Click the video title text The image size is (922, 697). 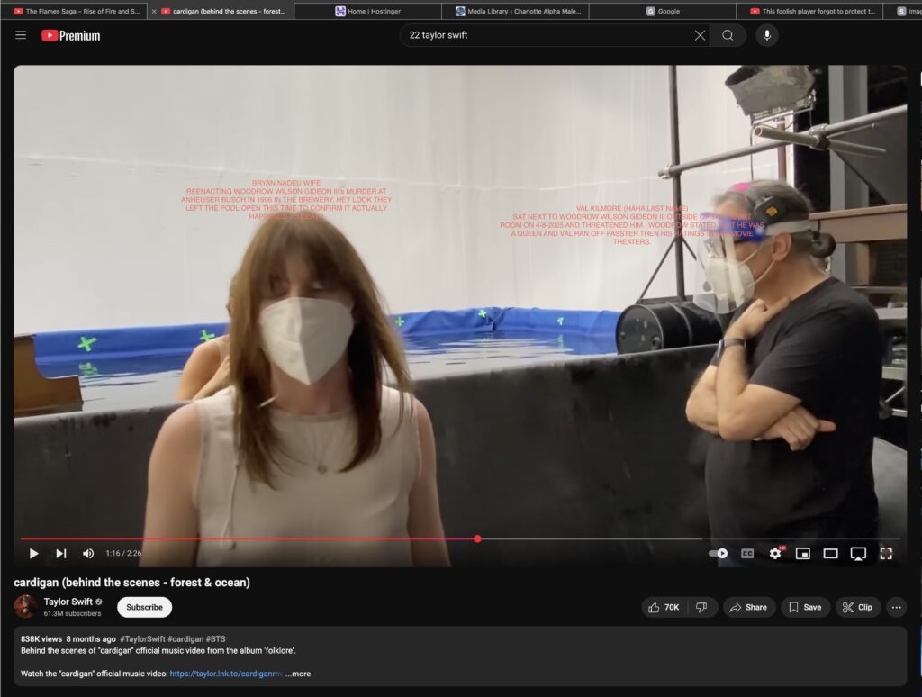tap(131, 583)
